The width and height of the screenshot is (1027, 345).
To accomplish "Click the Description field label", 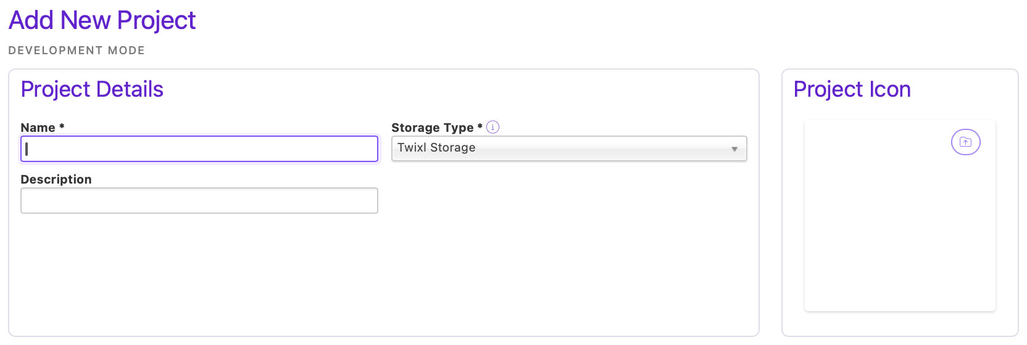I will [x=56, y=179].
